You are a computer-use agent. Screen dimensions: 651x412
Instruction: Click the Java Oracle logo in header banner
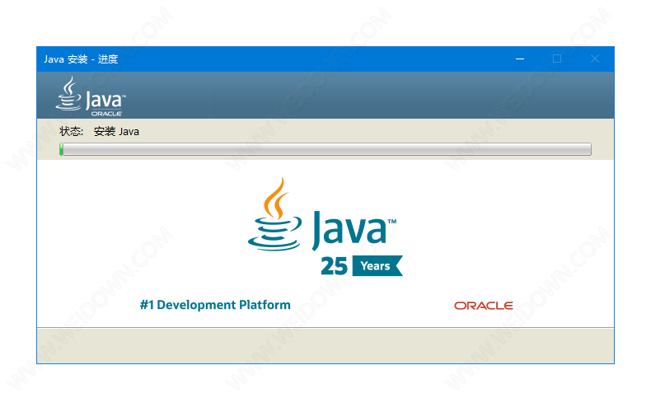tap(91, 96)
